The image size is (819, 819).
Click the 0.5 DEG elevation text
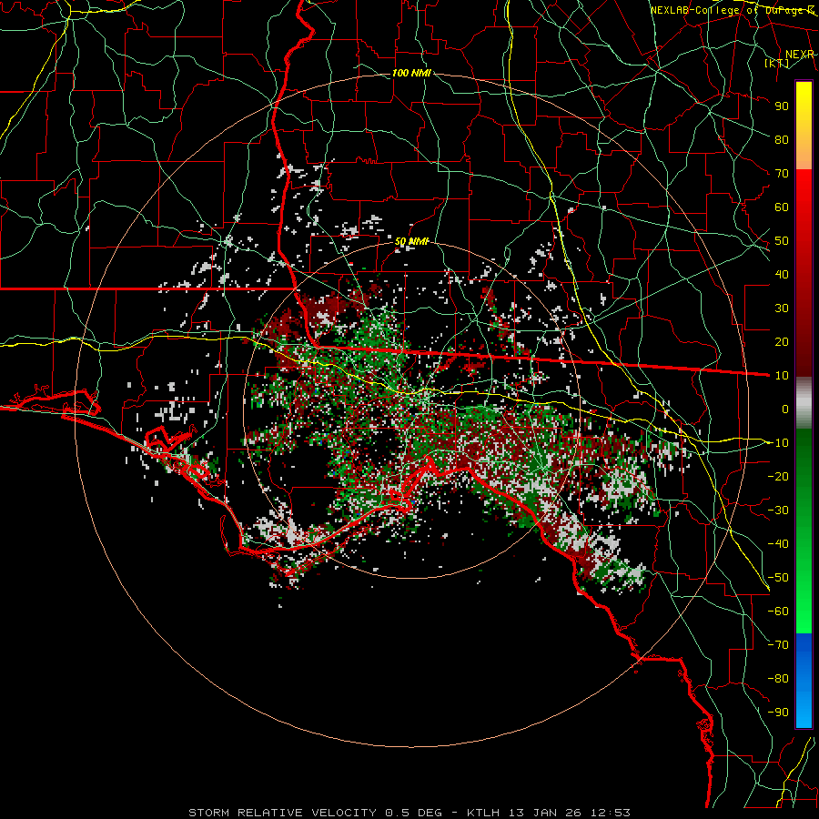413,813
